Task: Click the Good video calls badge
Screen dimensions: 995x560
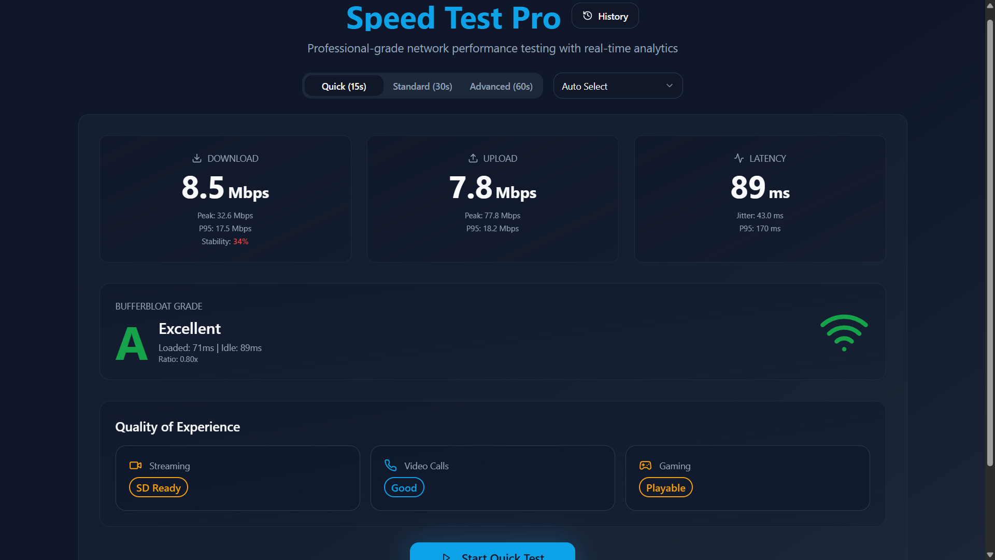Action: click(404, 488)
